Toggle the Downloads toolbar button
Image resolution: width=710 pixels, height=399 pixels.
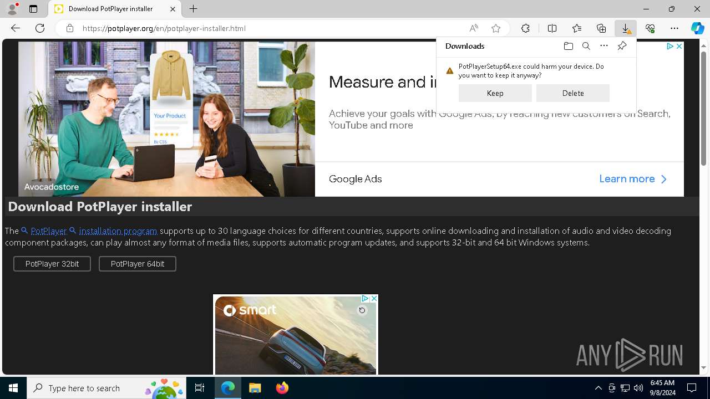(x=626, y=28)
